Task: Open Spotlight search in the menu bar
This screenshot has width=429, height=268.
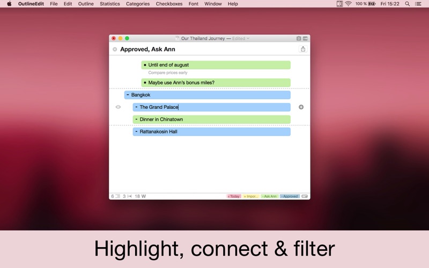Action: (x=408, y=4)
